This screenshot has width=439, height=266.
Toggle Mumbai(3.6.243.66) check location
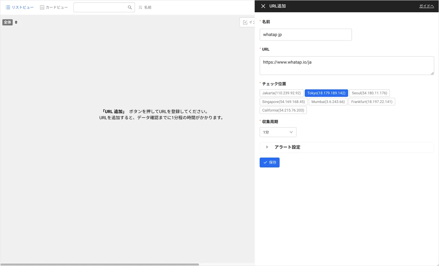[x=328, y=102]
